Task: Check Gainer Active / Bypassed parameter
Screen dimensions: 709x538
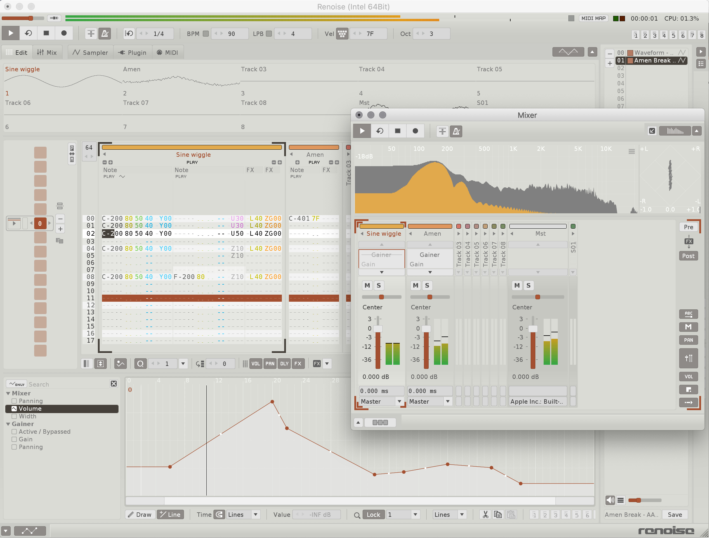Action: tap(14, 432)
